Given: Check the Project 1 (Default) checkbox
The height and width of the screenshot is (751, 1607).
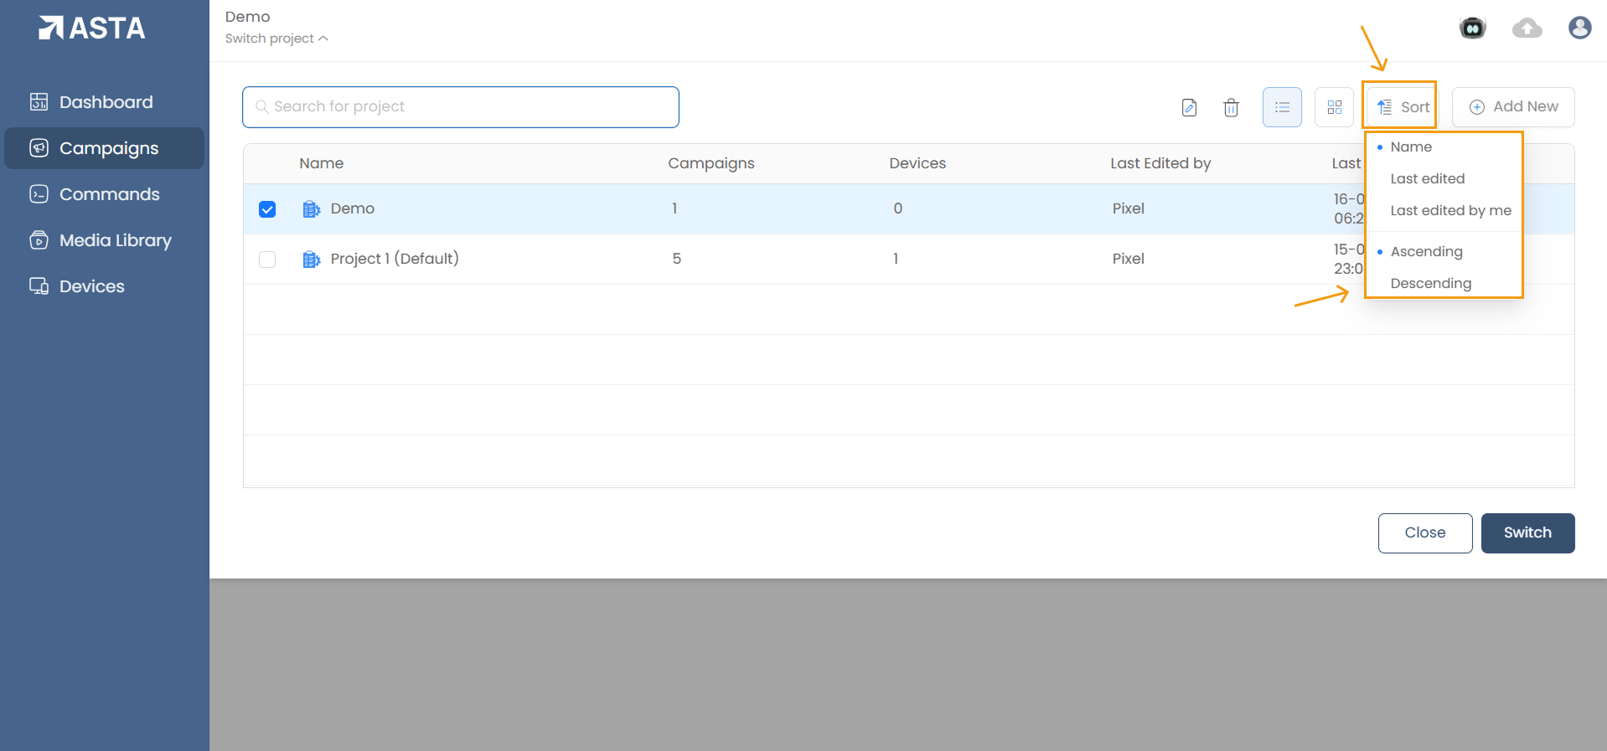Looking at the screenshot, I should click(x=267, y=260).
